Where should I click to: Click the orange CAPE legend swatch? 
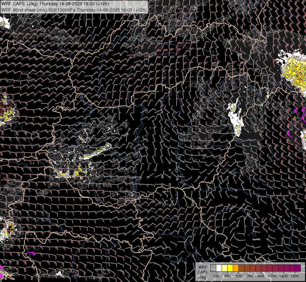236,268
